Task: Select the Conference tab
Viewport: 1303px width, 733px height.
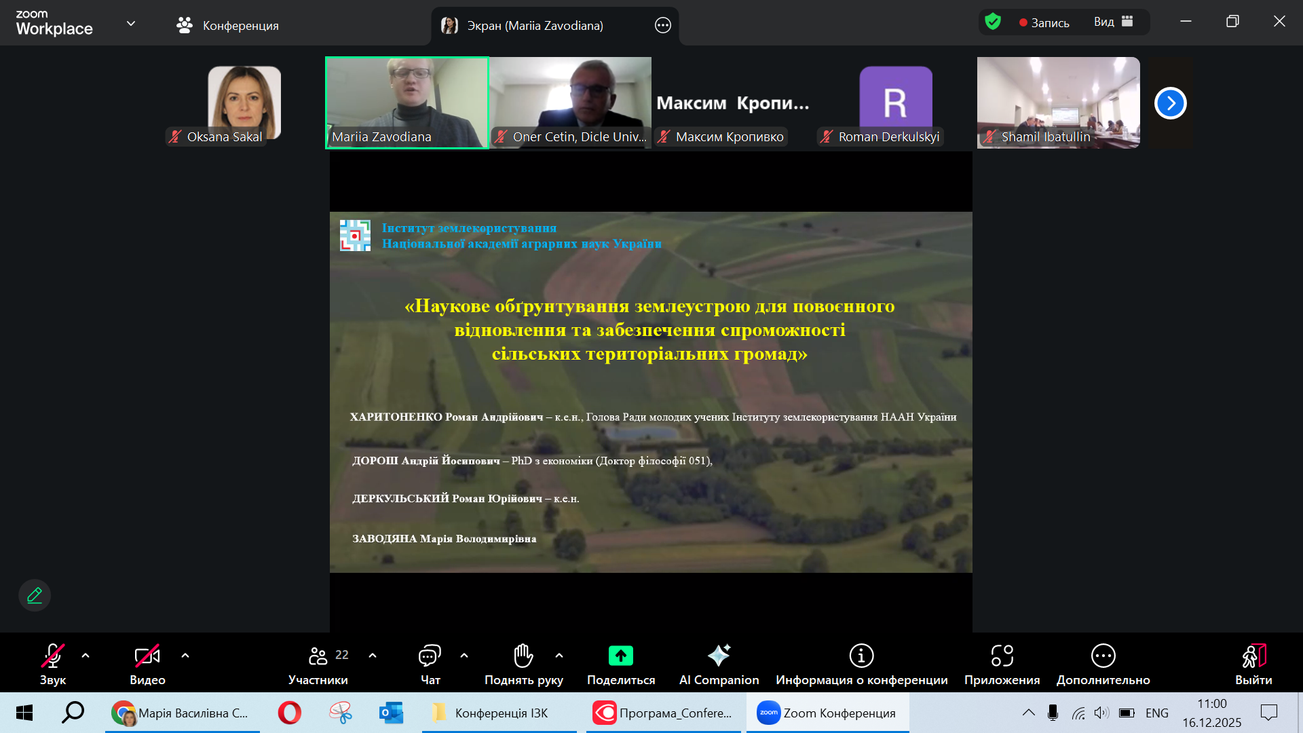Action: [227, 26]
